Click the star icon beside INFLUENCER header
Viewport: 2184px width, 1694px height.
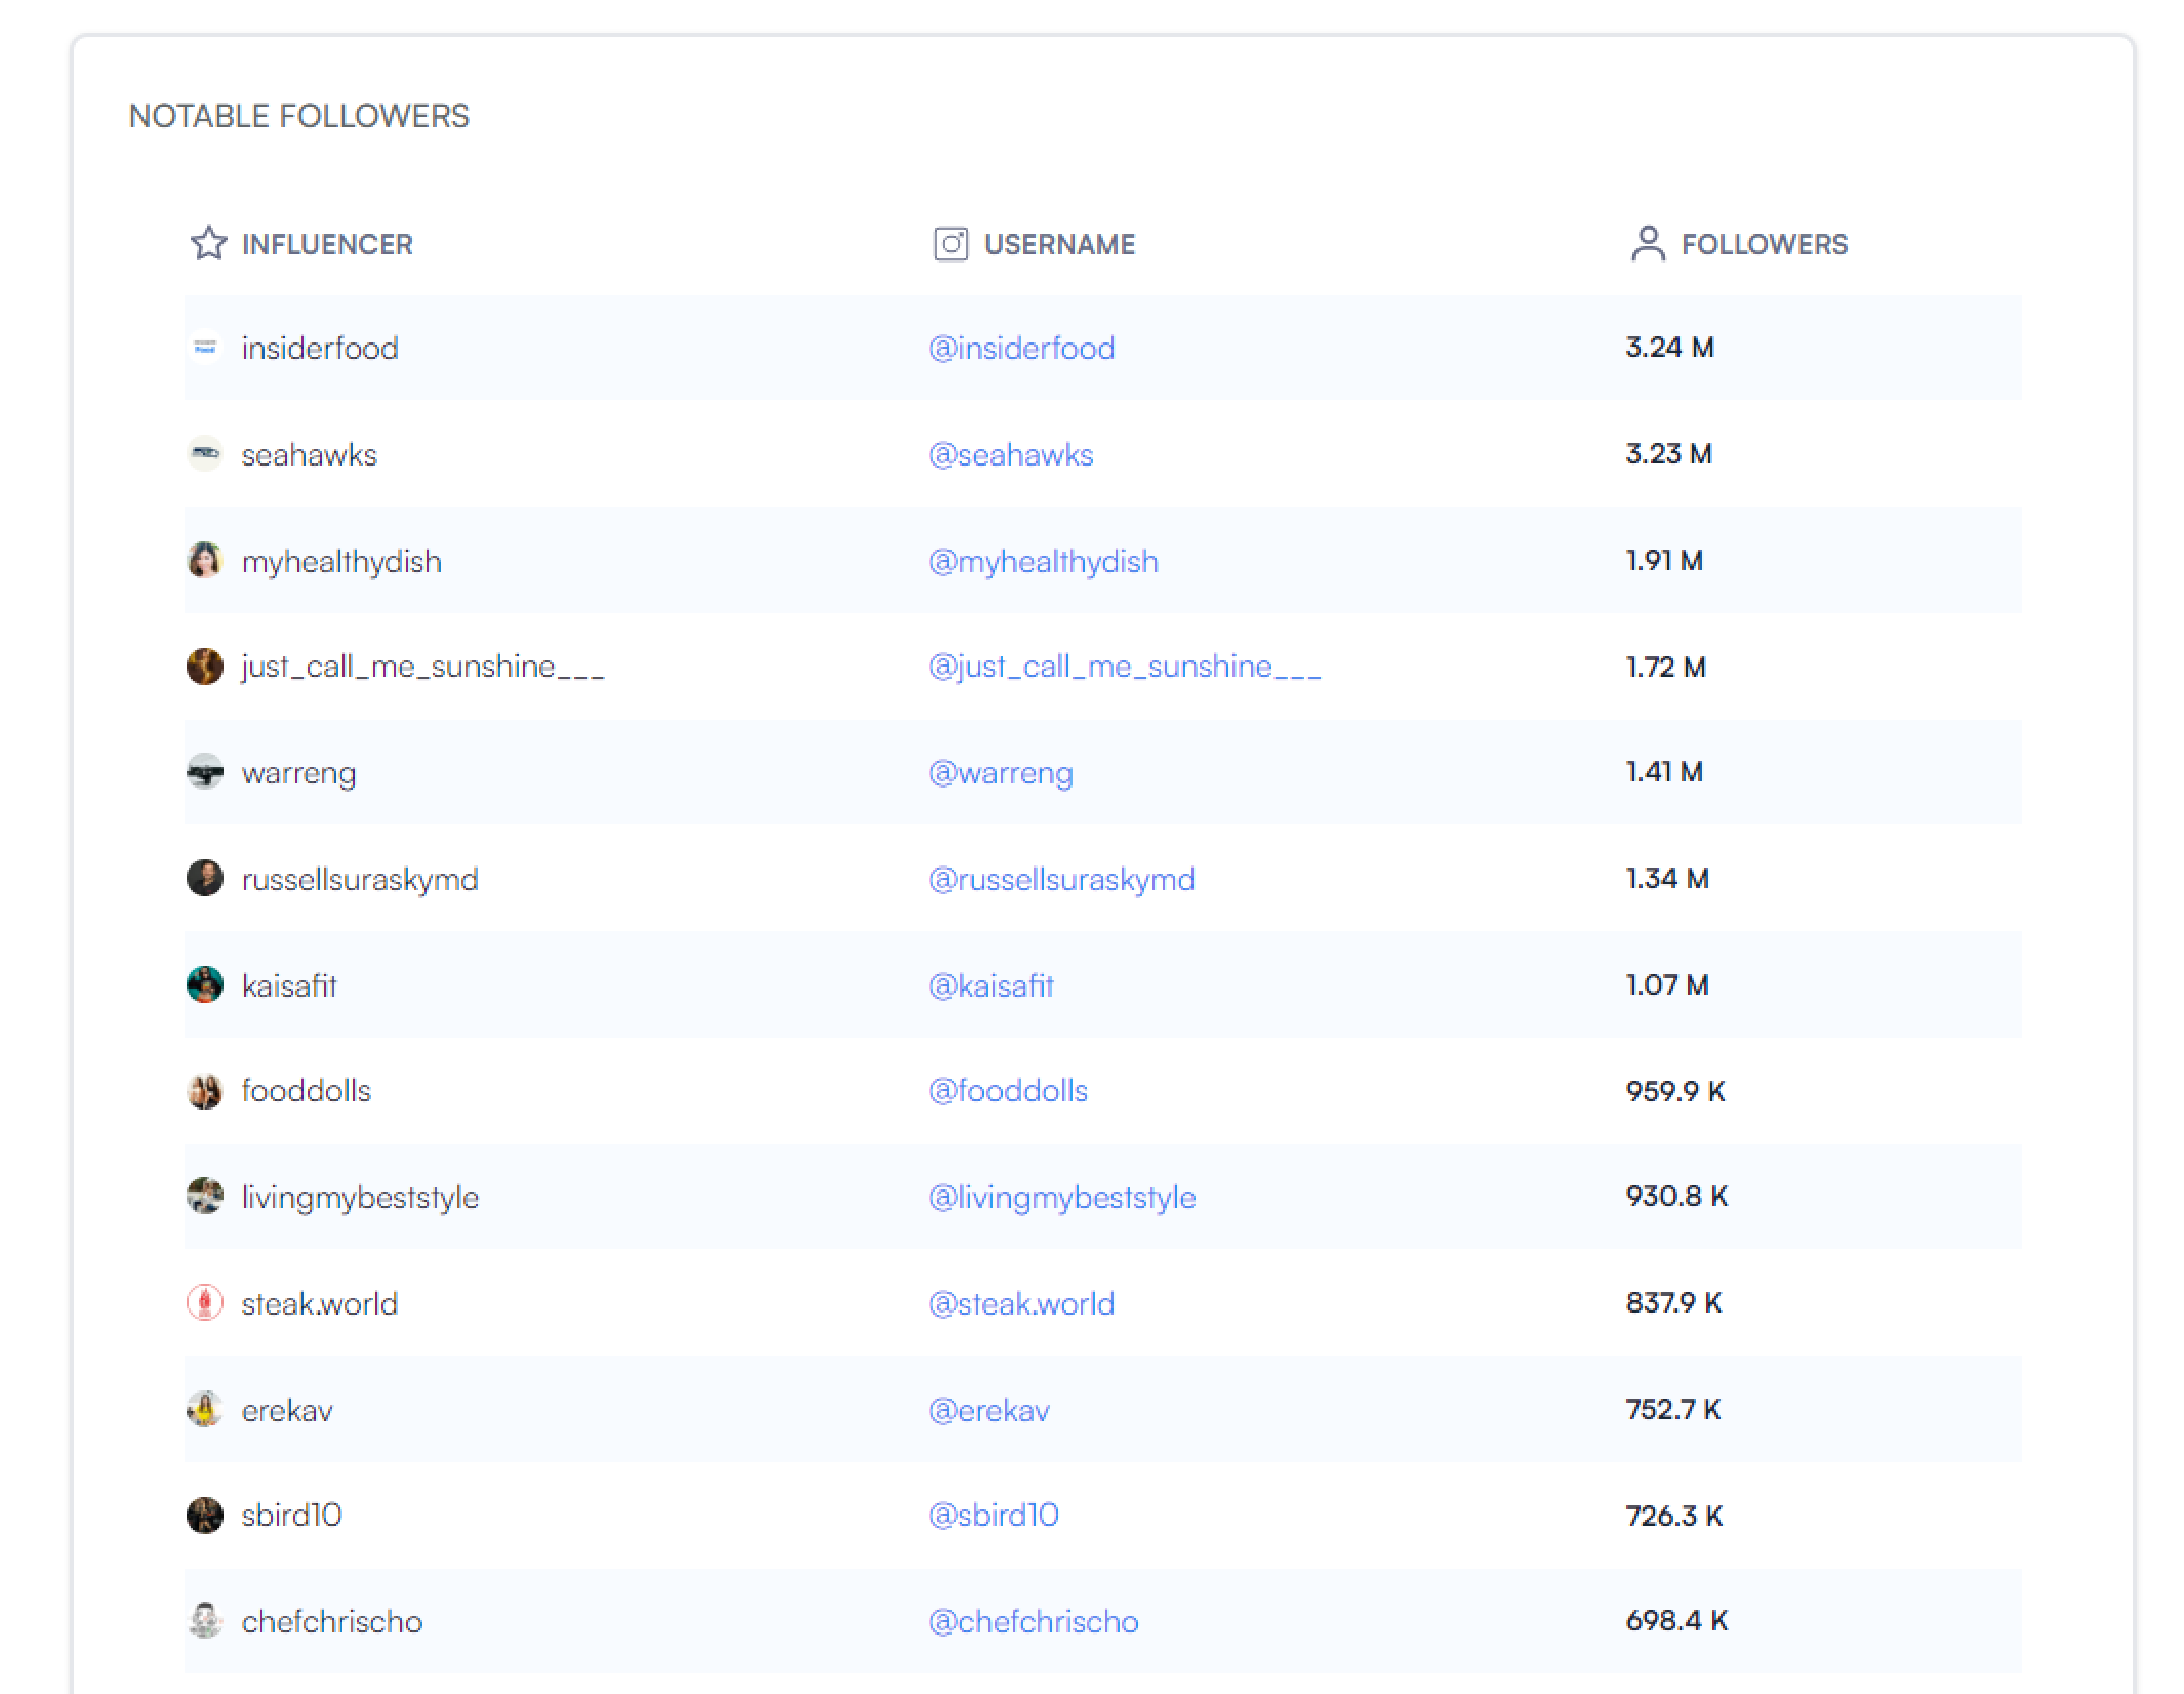(208, 243)
